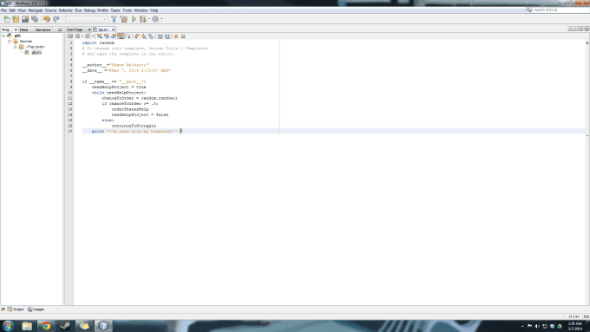The image size is (590, 332).
Task: Toggle Highlight Search in the editor toolbar
Action: (121, 36)
